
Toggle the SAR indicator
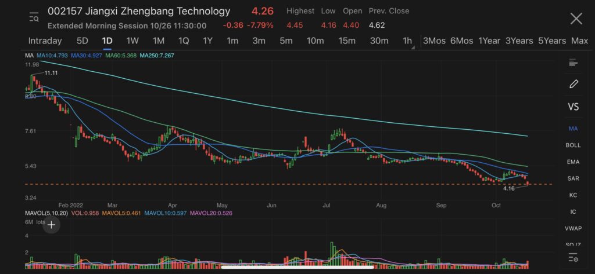(573, 178)
